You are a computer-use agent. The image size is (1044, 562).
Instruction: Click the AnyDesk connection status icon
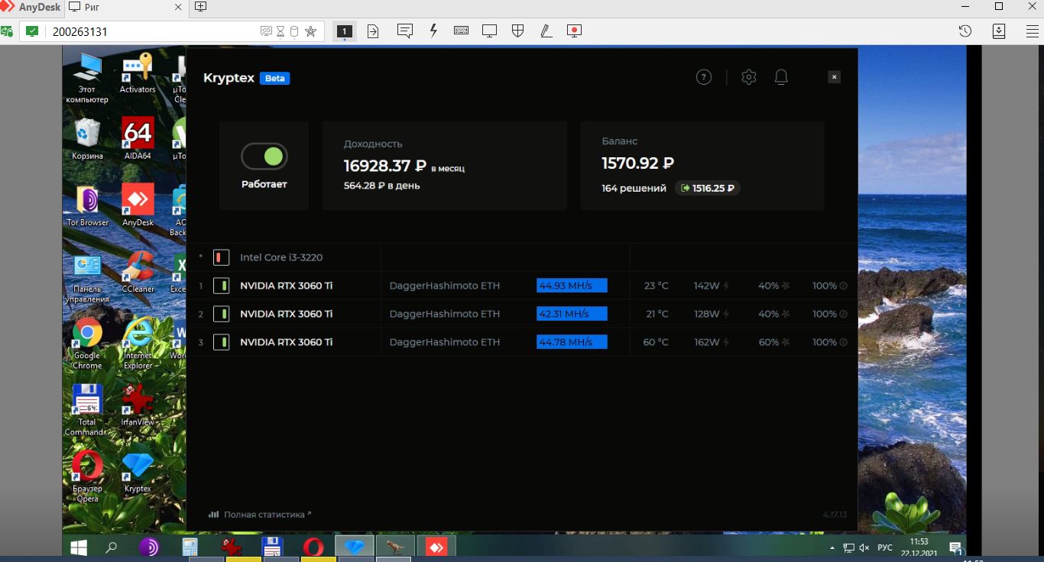tap(7, 31)
